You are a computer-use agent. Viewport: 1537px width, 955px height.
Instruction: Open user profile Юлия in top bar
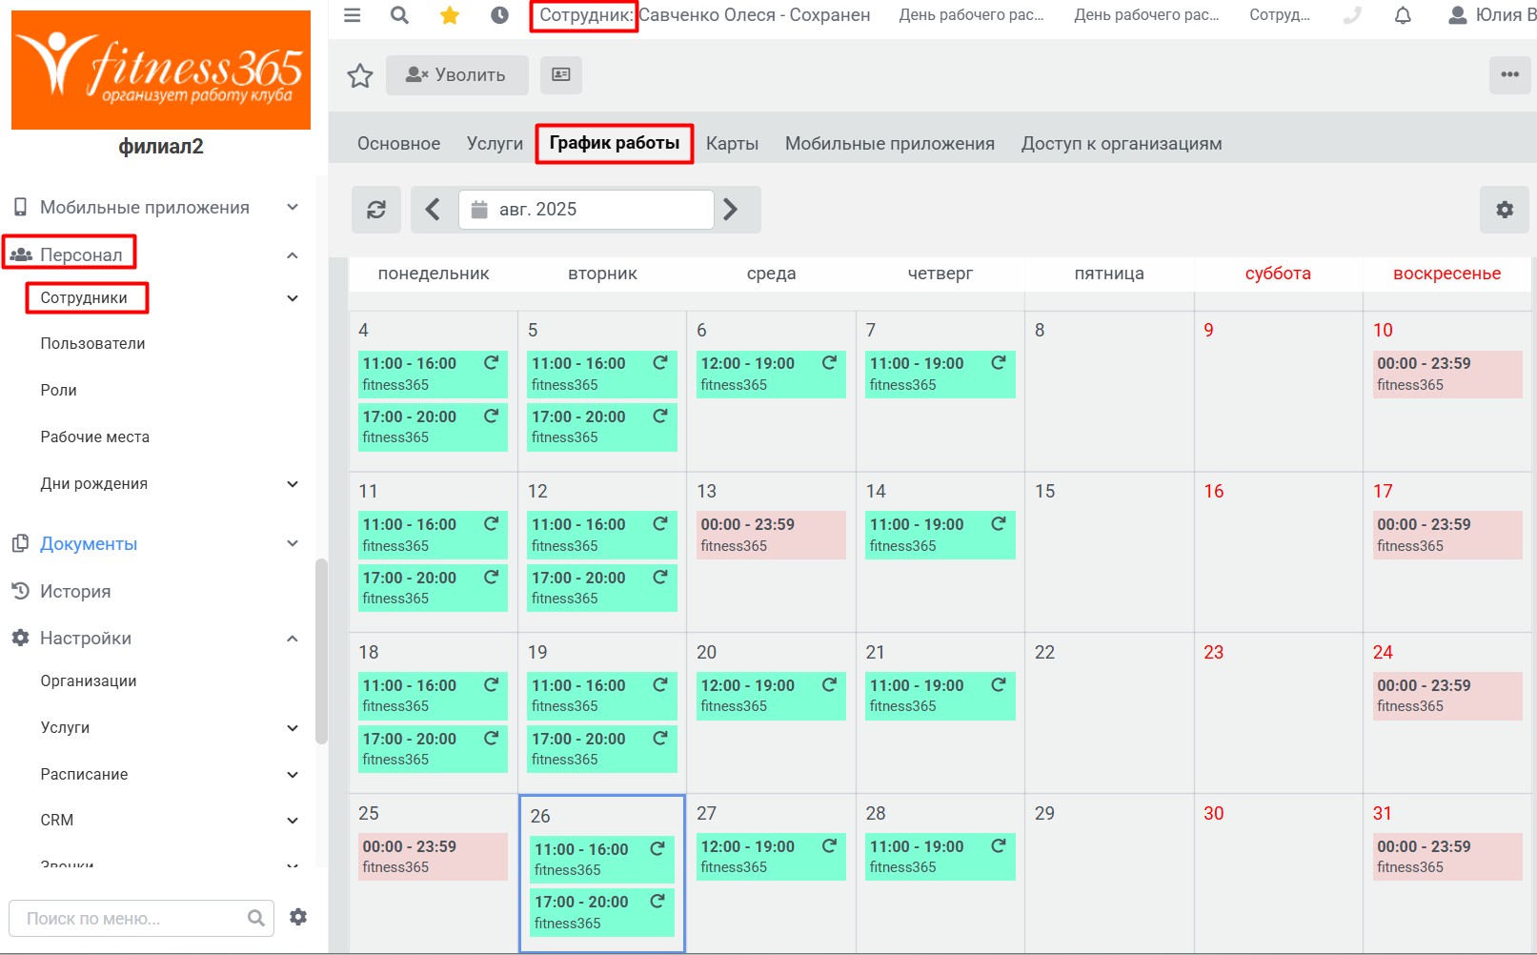[x=1492, y=15]
